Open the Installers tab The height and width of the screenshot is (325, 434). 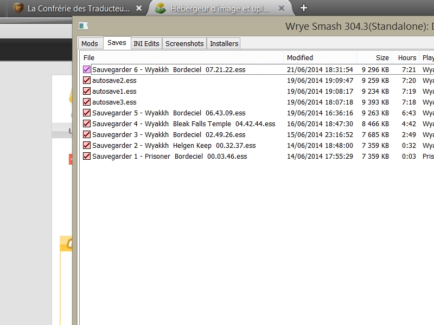pos(224,44)
